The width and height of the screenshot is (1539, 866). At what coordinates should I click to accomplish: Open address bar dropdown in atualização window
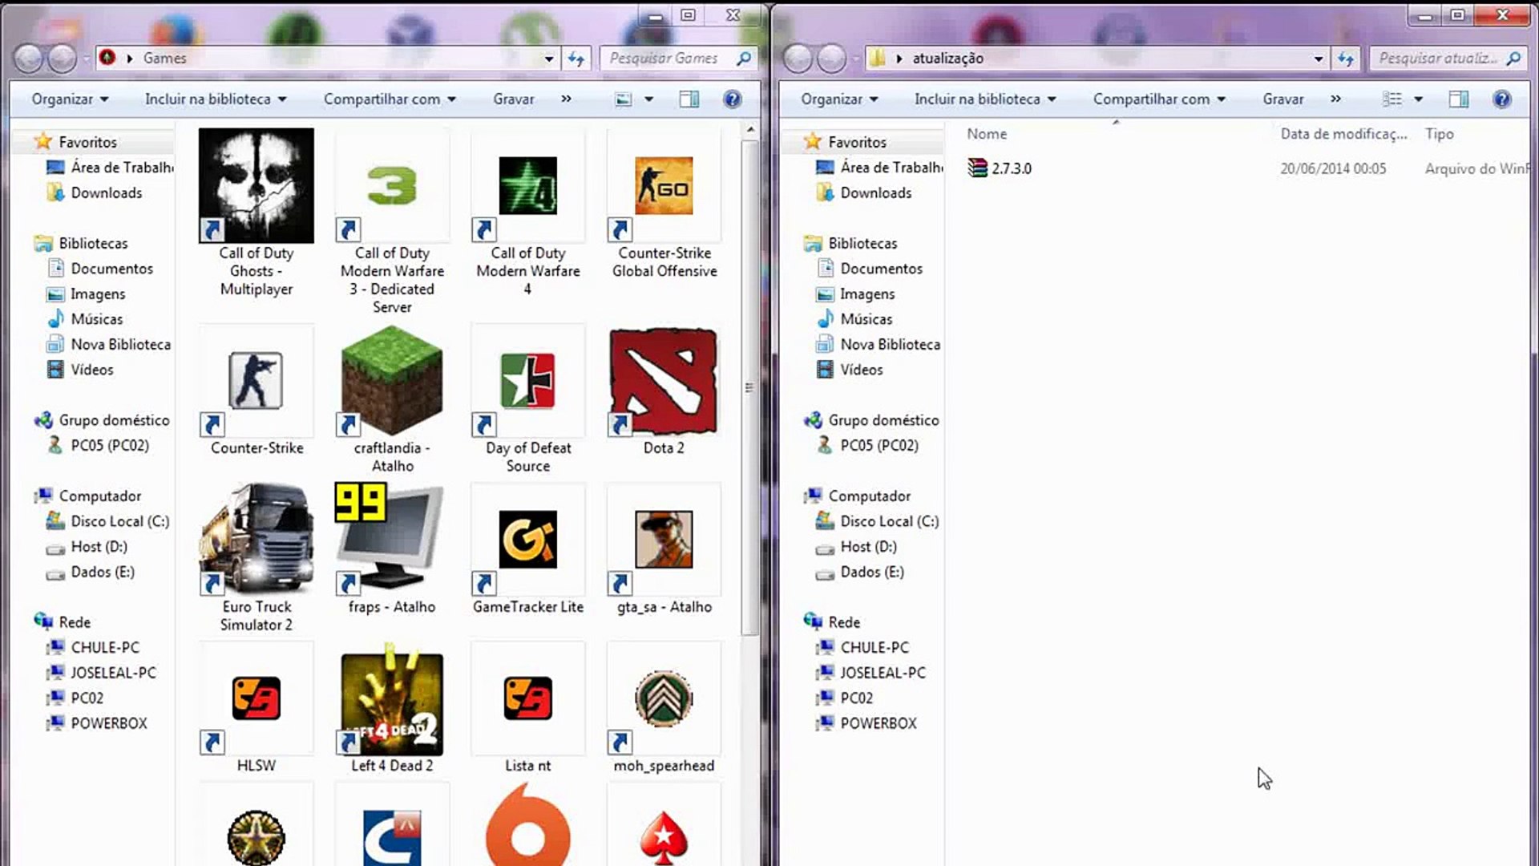click(1318, 59)
